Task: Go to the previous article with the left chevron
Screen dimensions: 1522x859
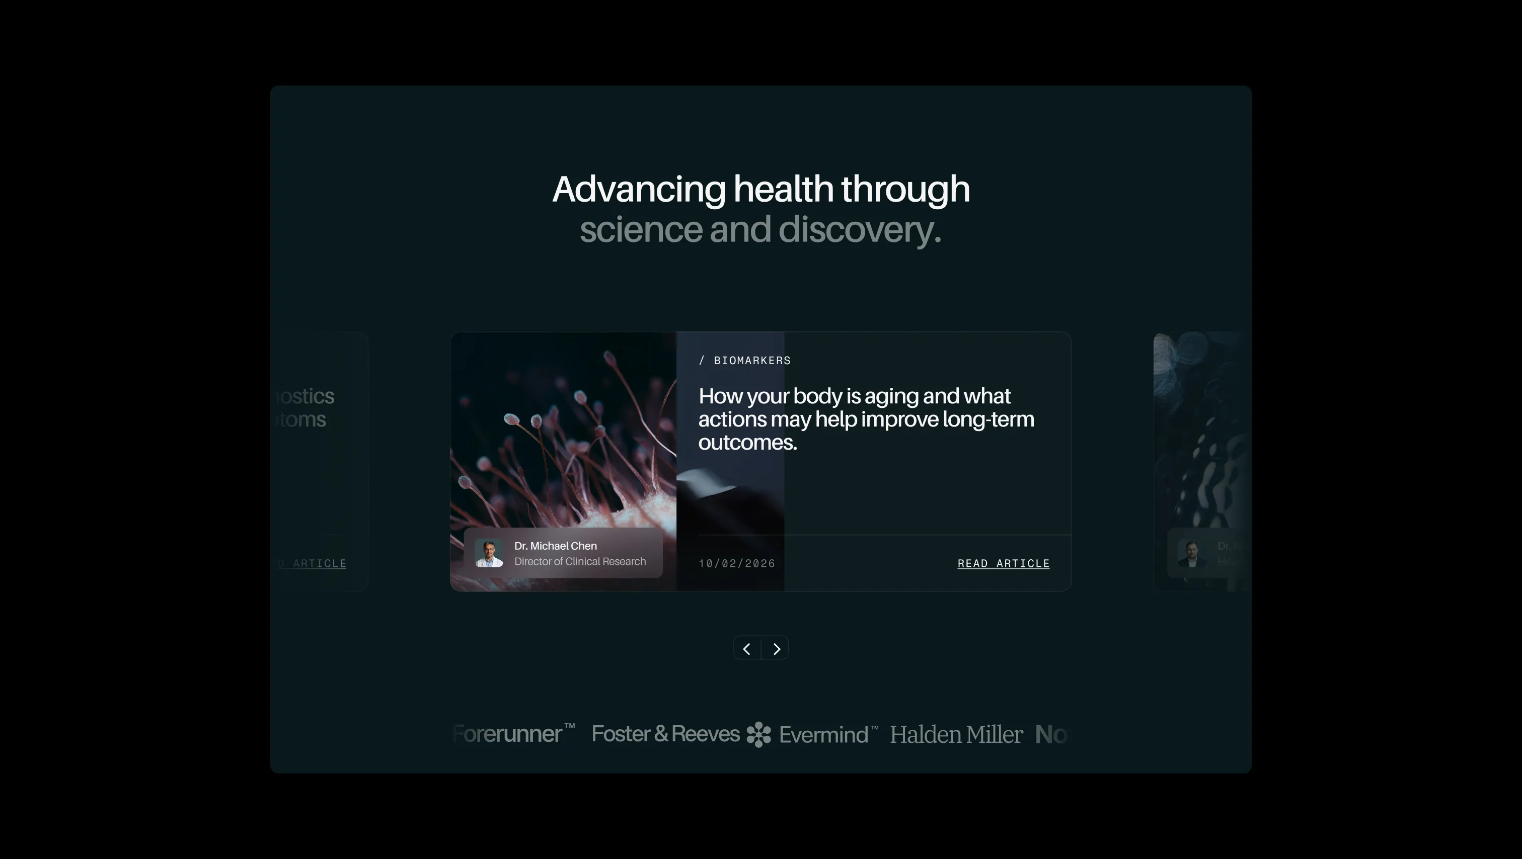Action: tap(747, 648)
